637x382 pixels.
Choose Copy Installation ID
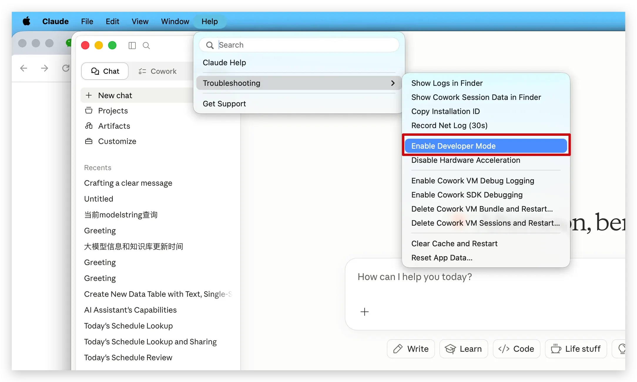tap(486, 111)
